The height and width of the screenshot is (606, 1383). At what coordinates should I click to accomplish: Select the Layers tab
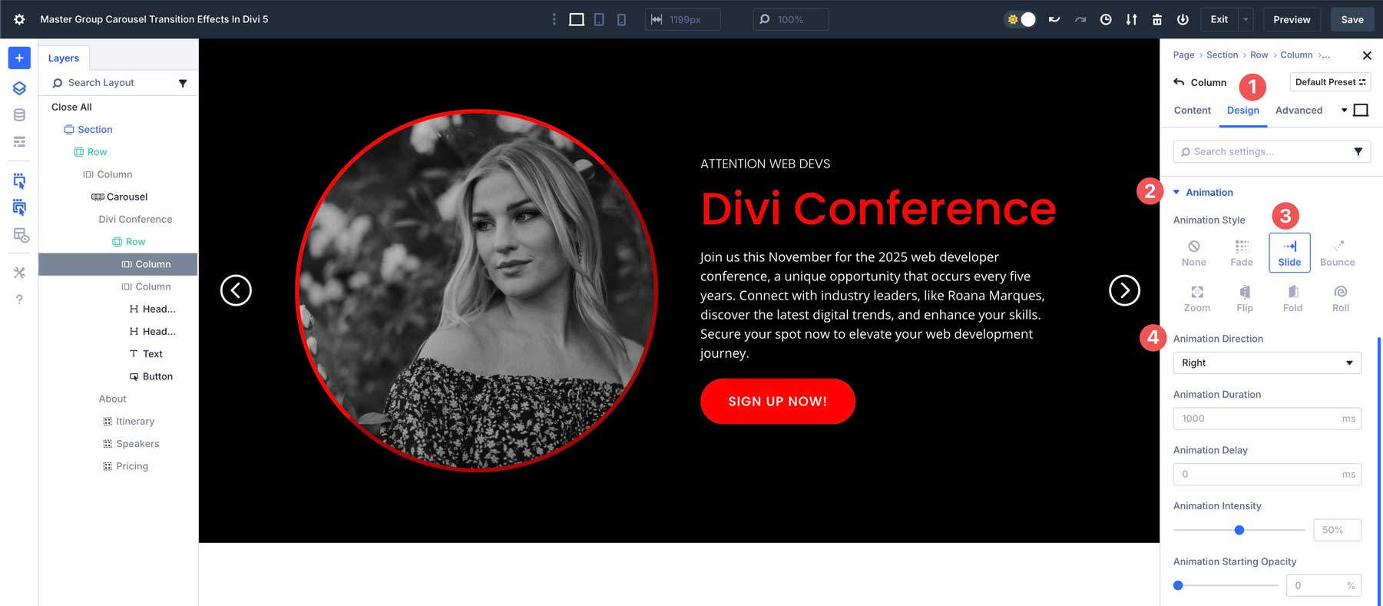64,58
